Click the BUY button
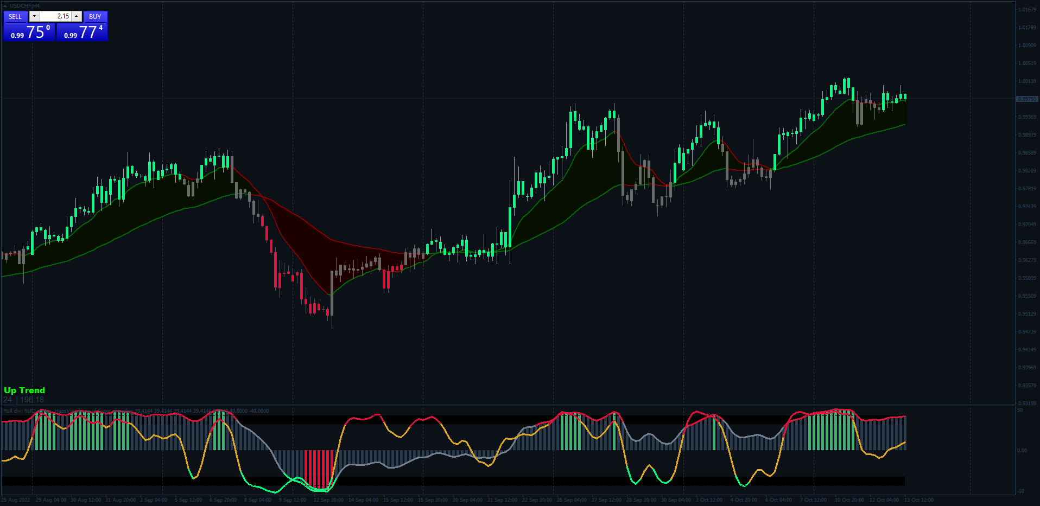This screenshot has width=1040, height=506. pyautogui.click(x=95, y=16)
